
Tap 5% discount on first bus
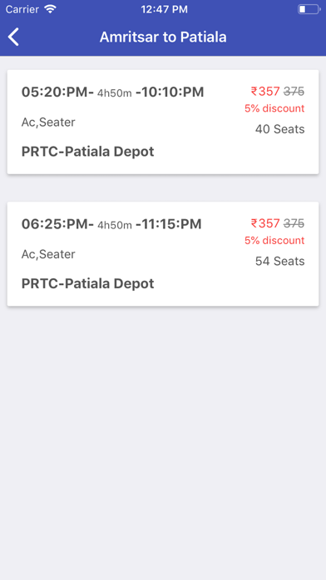pyautogui.click(x=274, y=108)
